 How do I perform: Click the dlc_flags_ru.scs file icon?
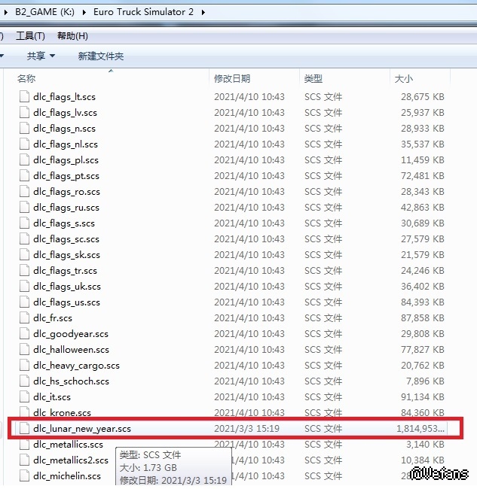[24, 208]
